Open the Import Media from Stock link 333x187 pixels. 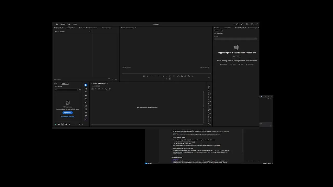point(68,117)
